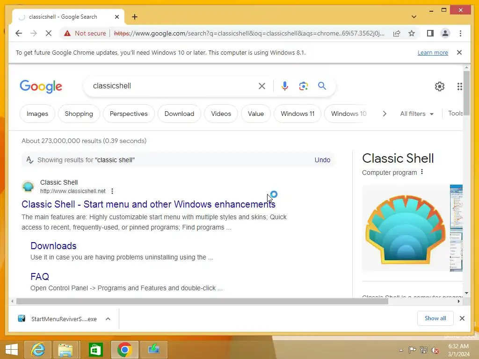Click the horizontal scrollbar thumb

point(202,302)
